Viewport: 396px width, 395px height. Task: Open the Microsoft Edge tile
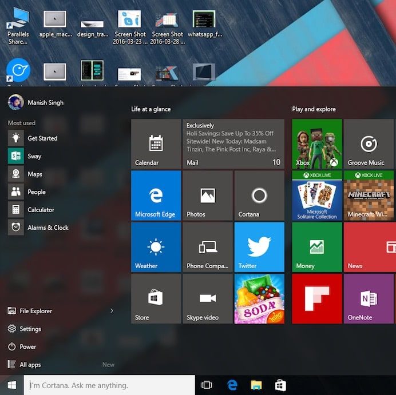point(156,195)
